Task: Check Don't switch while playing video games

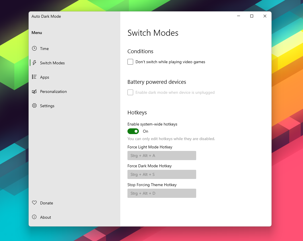Action: pyautogui.click(x=130, y=62)
